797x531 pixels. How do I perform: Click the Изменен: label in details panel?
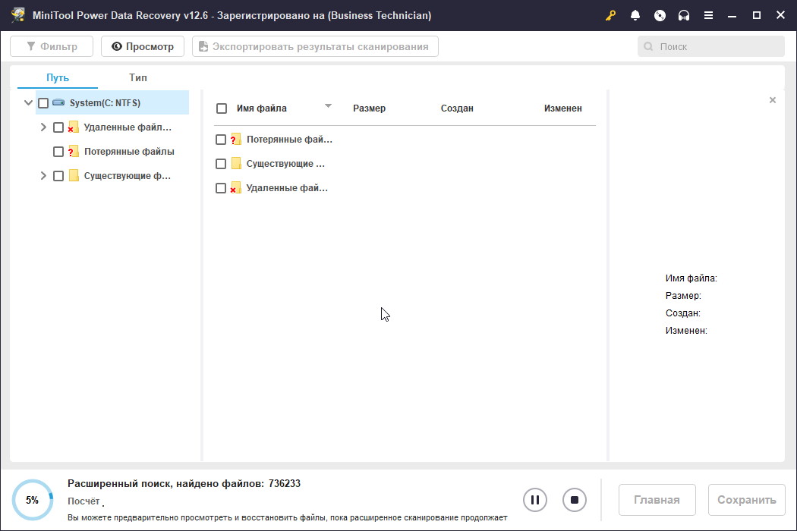[686, 330]
